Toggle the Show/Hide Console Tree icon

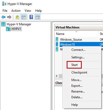pos(24,17)
